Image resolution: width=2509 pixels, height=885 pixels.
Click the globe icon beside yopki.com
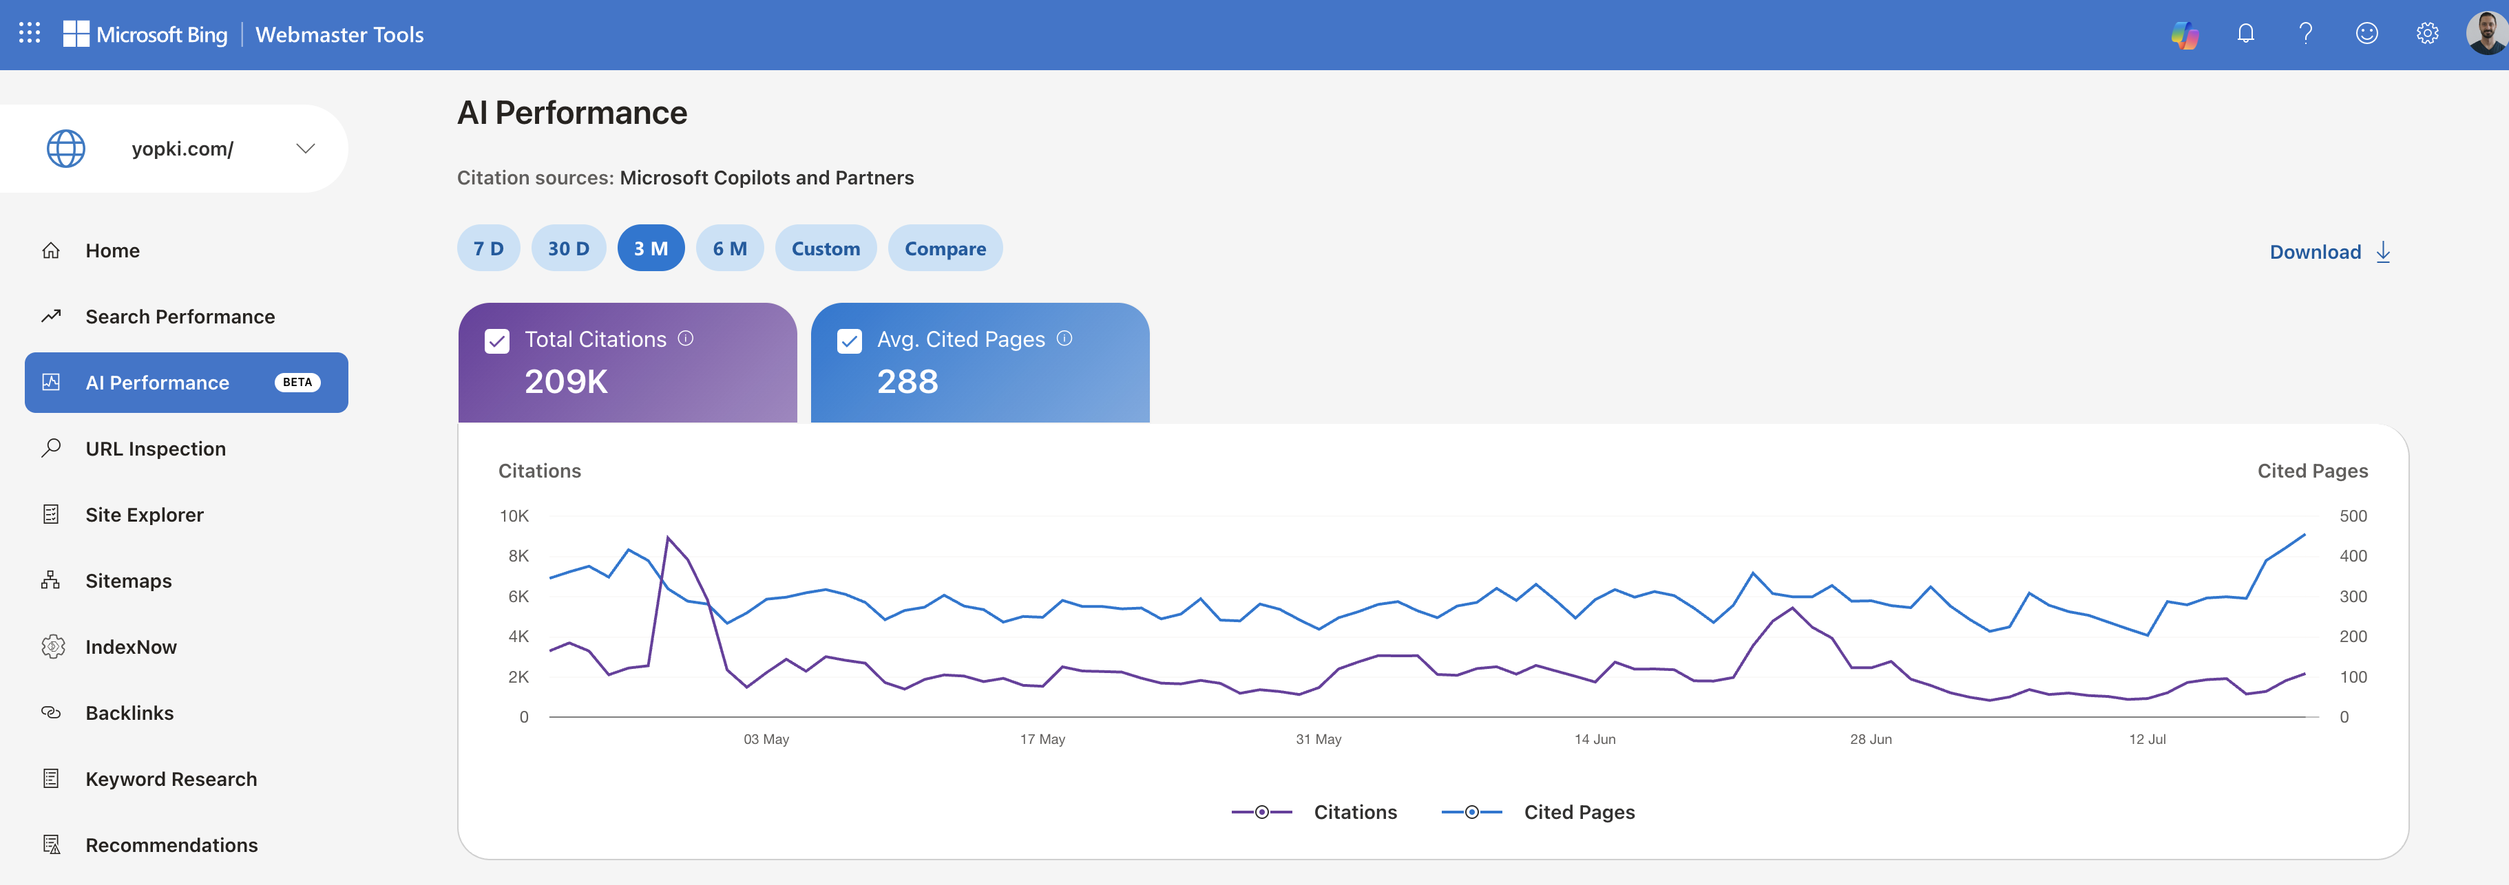coord(66,149)
